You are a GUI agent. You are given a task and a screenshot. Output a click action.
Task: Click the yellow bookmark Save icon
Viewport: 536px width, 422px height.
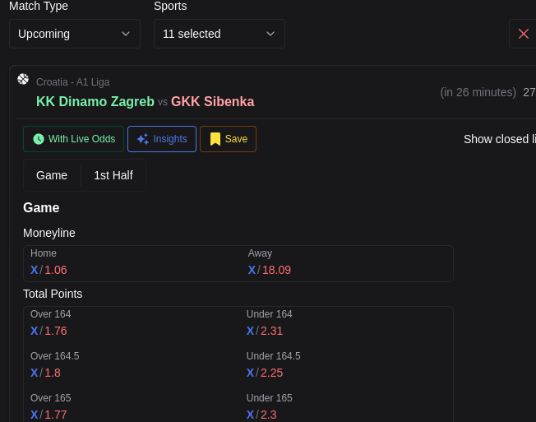pos(215,139)
